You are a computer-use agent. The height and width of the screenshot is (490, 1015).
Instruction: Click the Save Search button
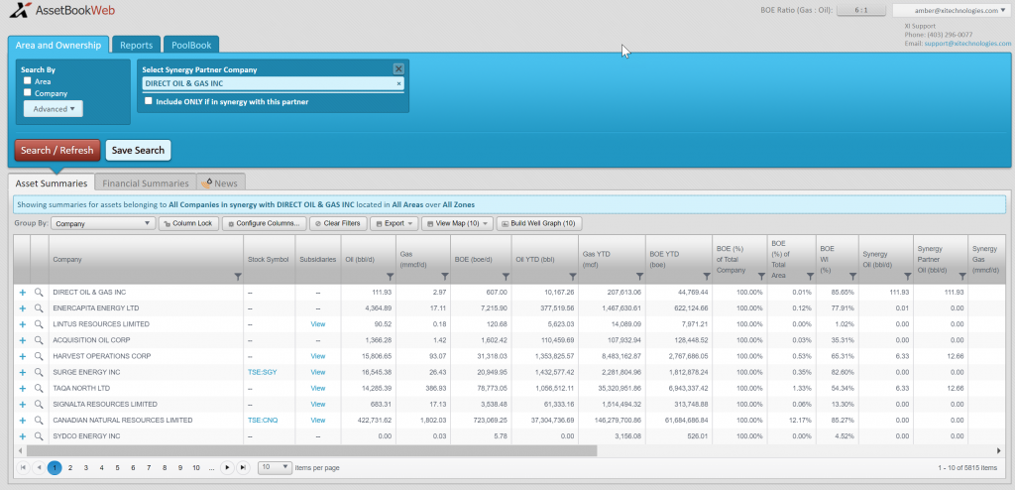click(x=139, y=151)
